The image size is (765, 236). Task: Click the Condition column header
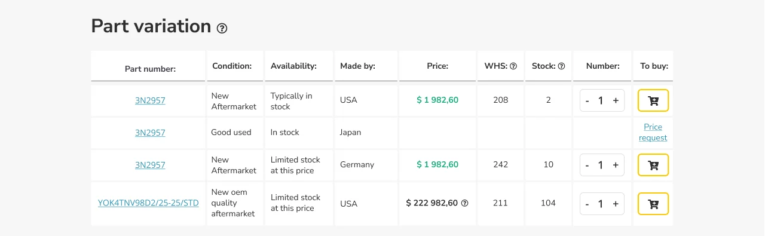(232, 66)
